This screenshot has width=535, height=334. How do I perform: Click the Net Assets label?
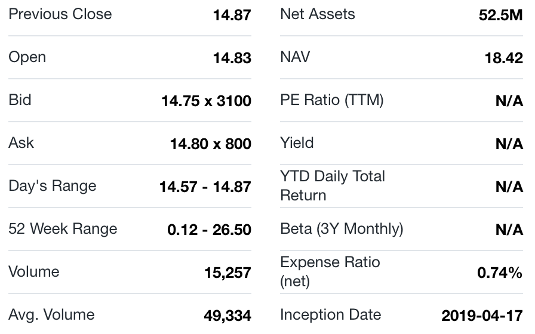317,14
